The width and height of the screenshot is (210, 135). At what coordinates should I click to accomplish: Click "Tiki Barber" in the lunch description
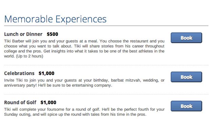pos(14,41)
